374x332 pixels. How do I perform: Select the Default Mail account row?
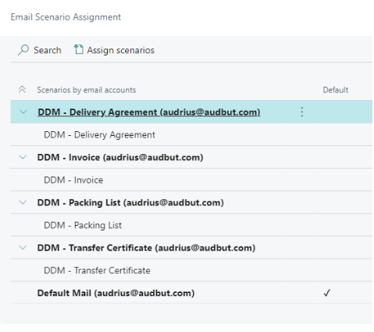(x=191, y=293)
